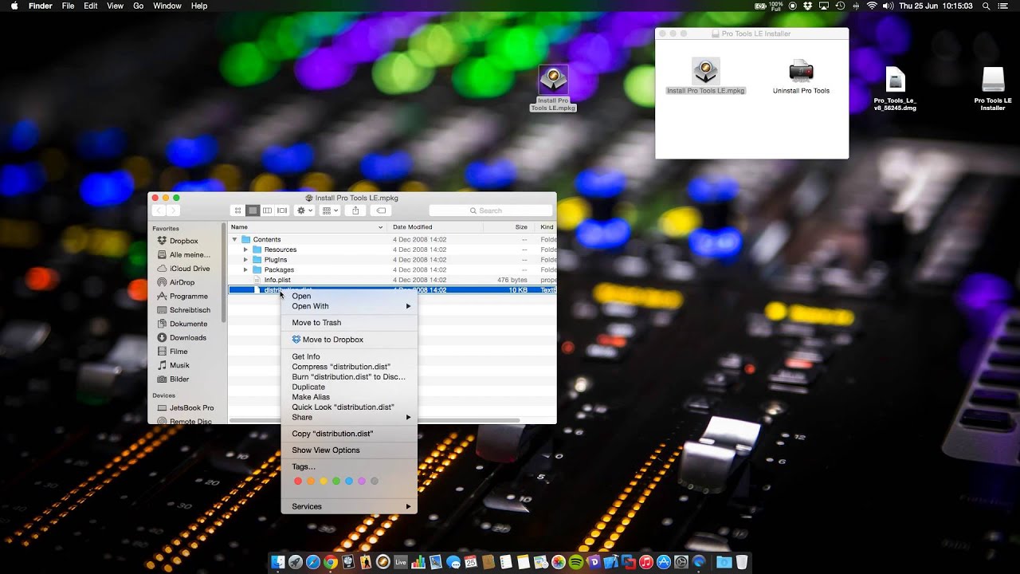Apply the red tag color

pyautogui.click(x=298, y=482)
